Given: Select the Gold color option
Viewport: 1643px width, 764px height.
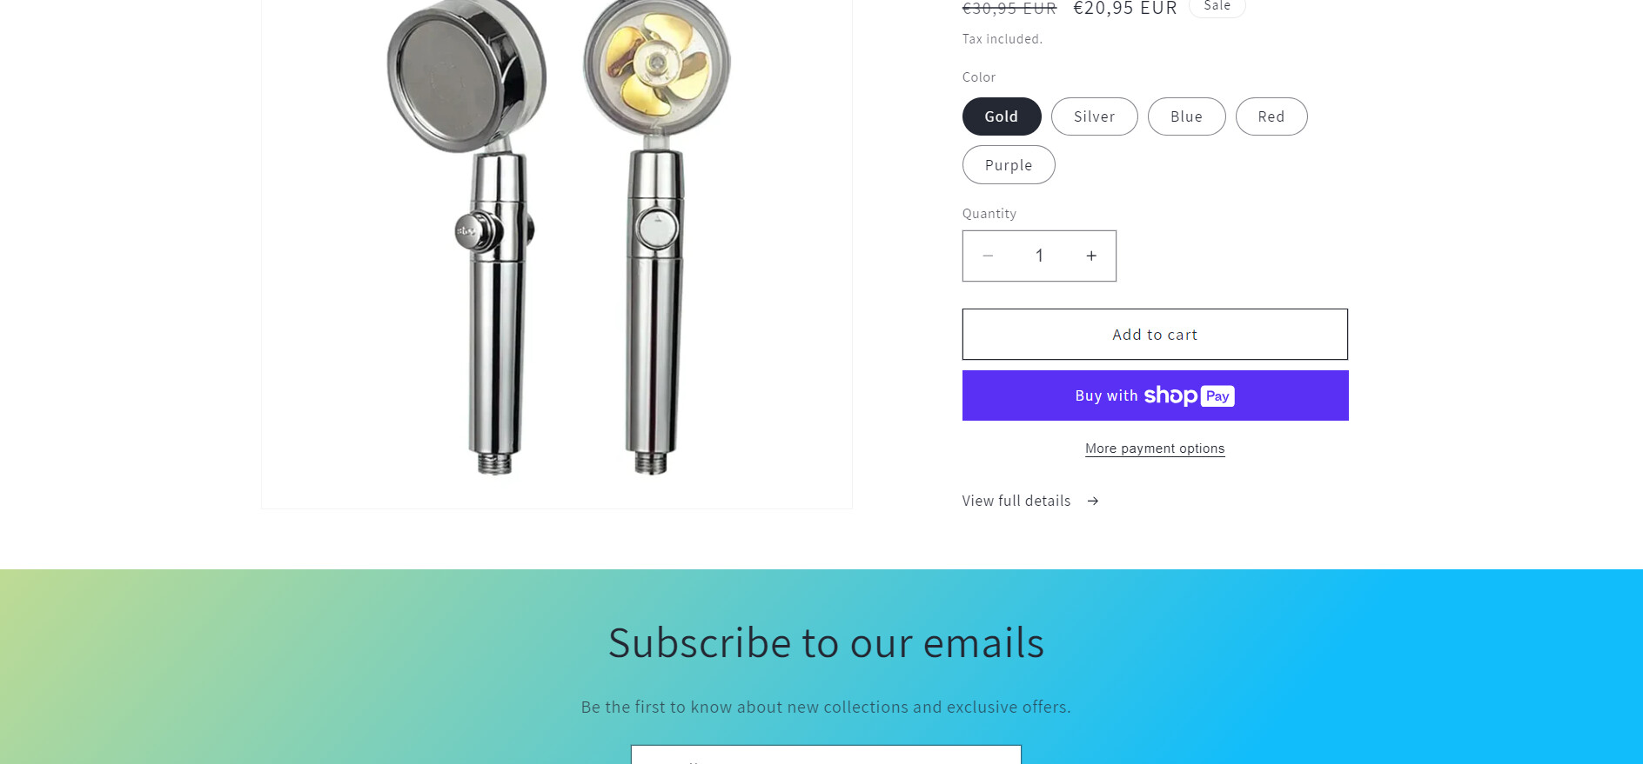Looking at the screenshot, I should [x=1002, y=116].
